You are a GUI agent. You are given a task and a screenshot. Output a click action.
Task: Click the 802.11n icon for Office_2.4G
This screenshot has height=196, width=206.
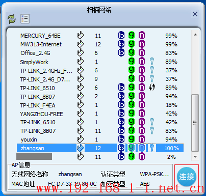point(142,52)
